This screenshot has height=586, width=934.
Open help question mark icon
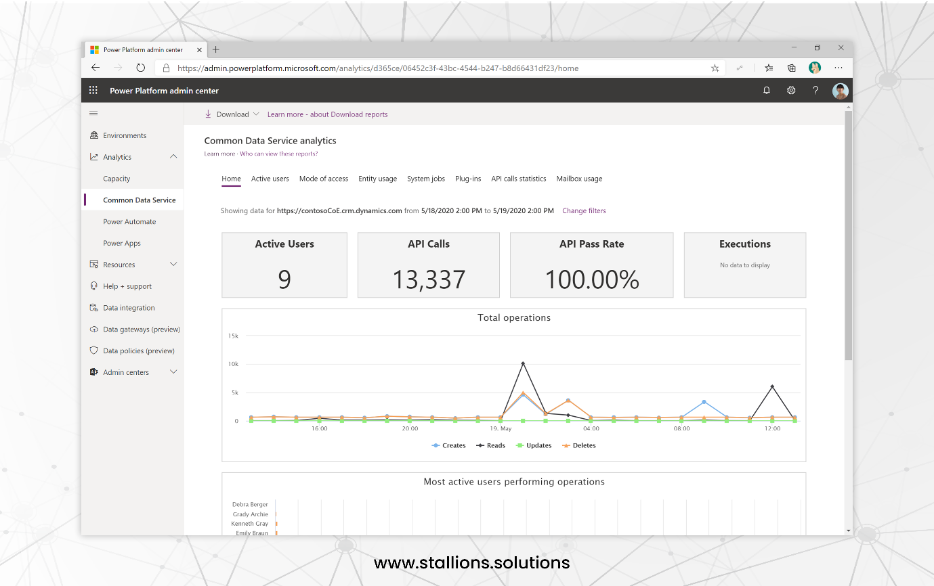click(x=815, y=90)
